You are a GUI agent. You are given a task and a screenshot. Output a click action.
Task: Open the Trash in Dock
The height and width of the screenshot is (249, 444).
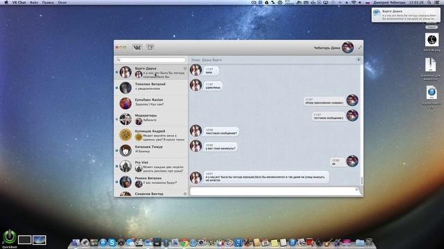pos(369,242)
